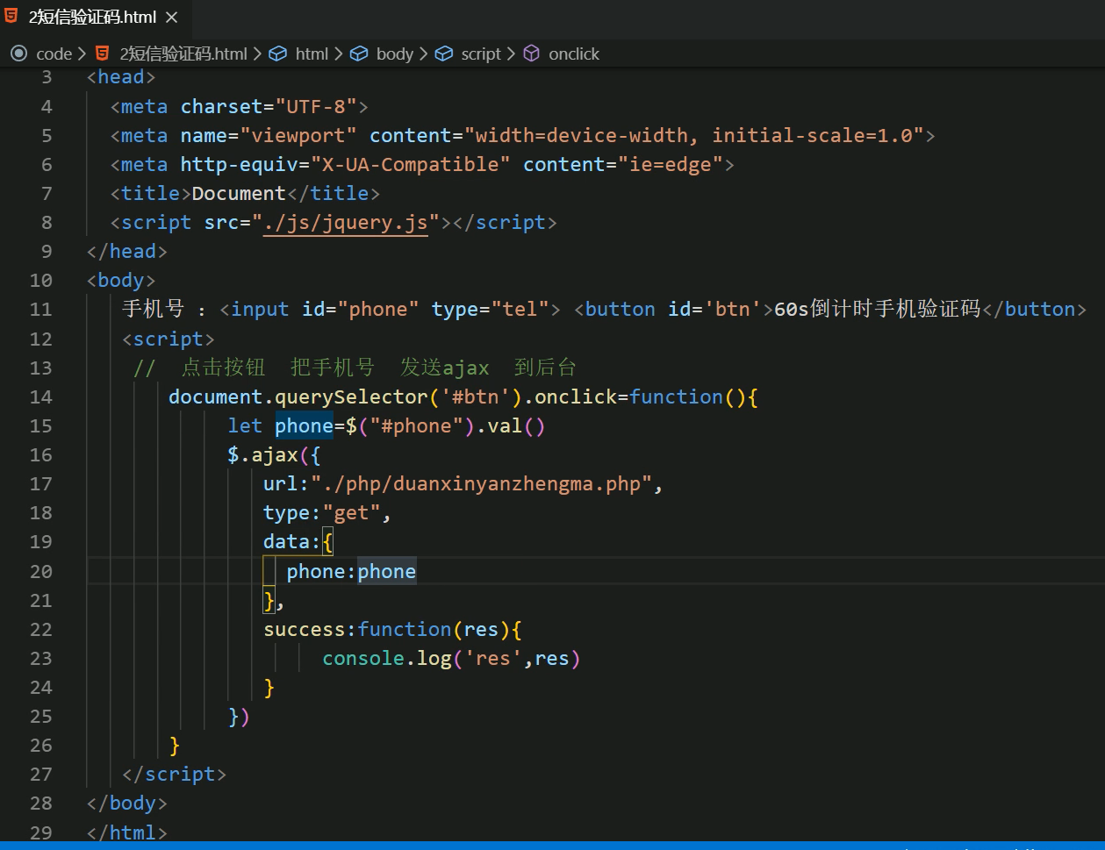Image resolution: width=1105 pixels, height=850 pixels.
Task: Click closing </body> tag on line 28
Action: pos(127,803)
